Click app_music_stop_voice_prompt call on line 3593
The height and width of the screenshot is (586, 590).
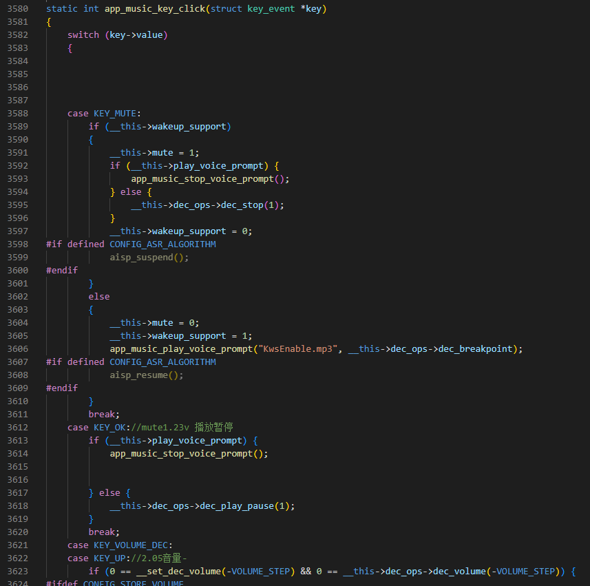pos(210,179)
